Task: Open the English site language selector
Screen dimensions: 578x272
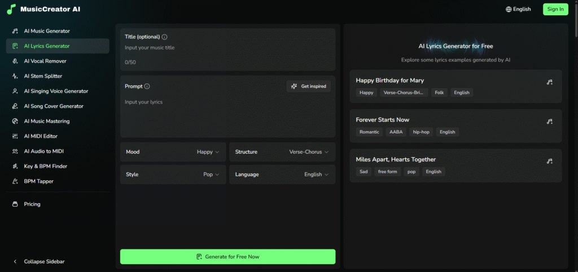Action: (518, 9)
